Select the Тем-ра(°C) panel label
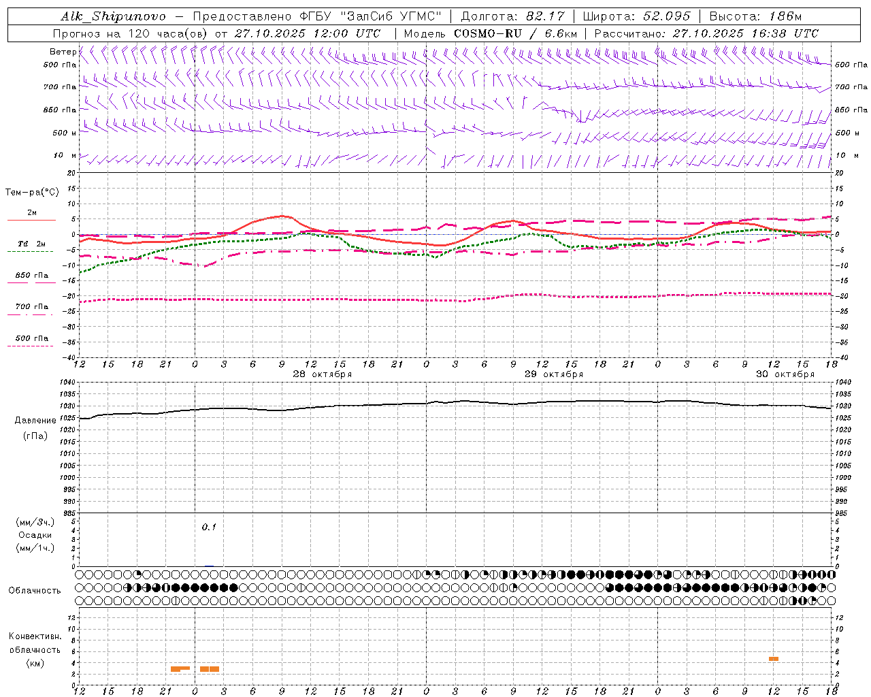The image size is (871, 697). tap(32, 193)
